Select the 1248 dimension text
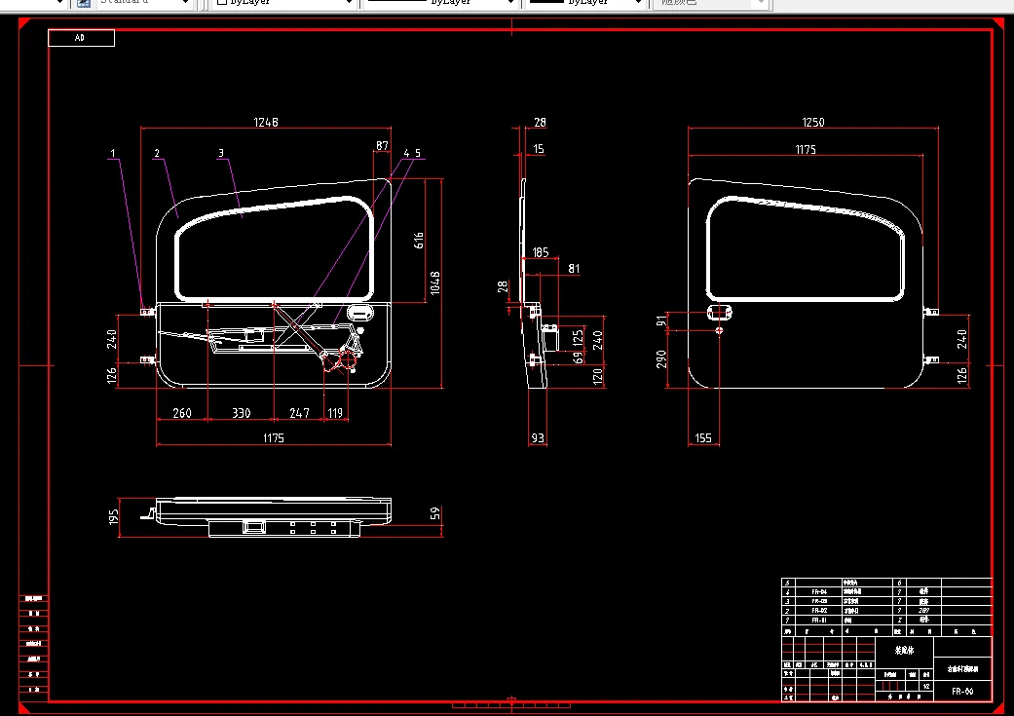The image size is (1014, 716). pyautogui.click(x=266, y=122)
